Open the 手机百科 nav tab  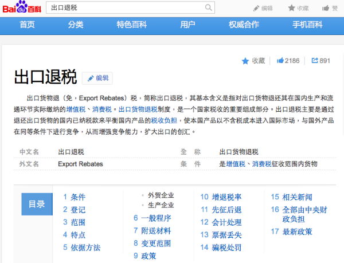tap(307, 25)
